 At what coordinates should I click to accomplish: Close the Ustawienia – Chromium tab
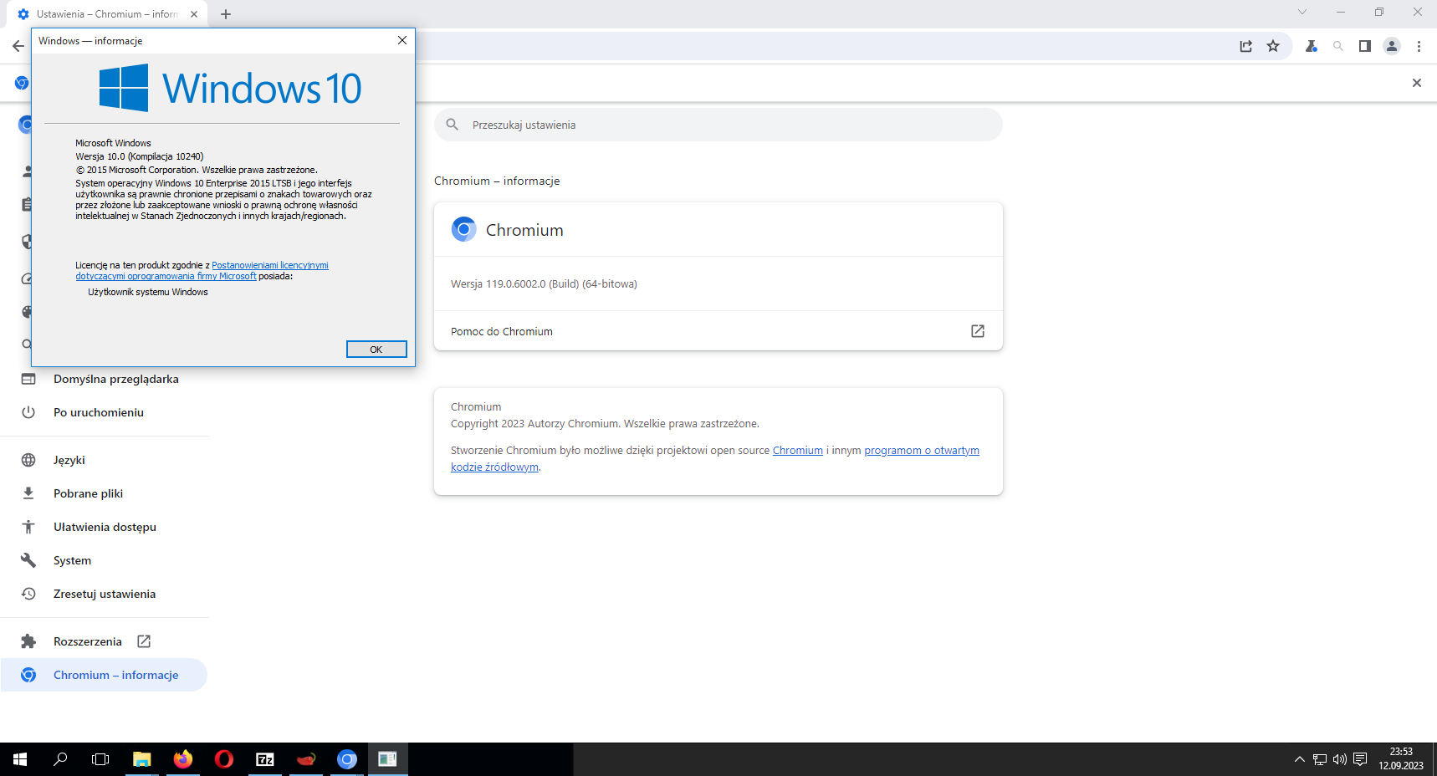(x=194, y=14)
